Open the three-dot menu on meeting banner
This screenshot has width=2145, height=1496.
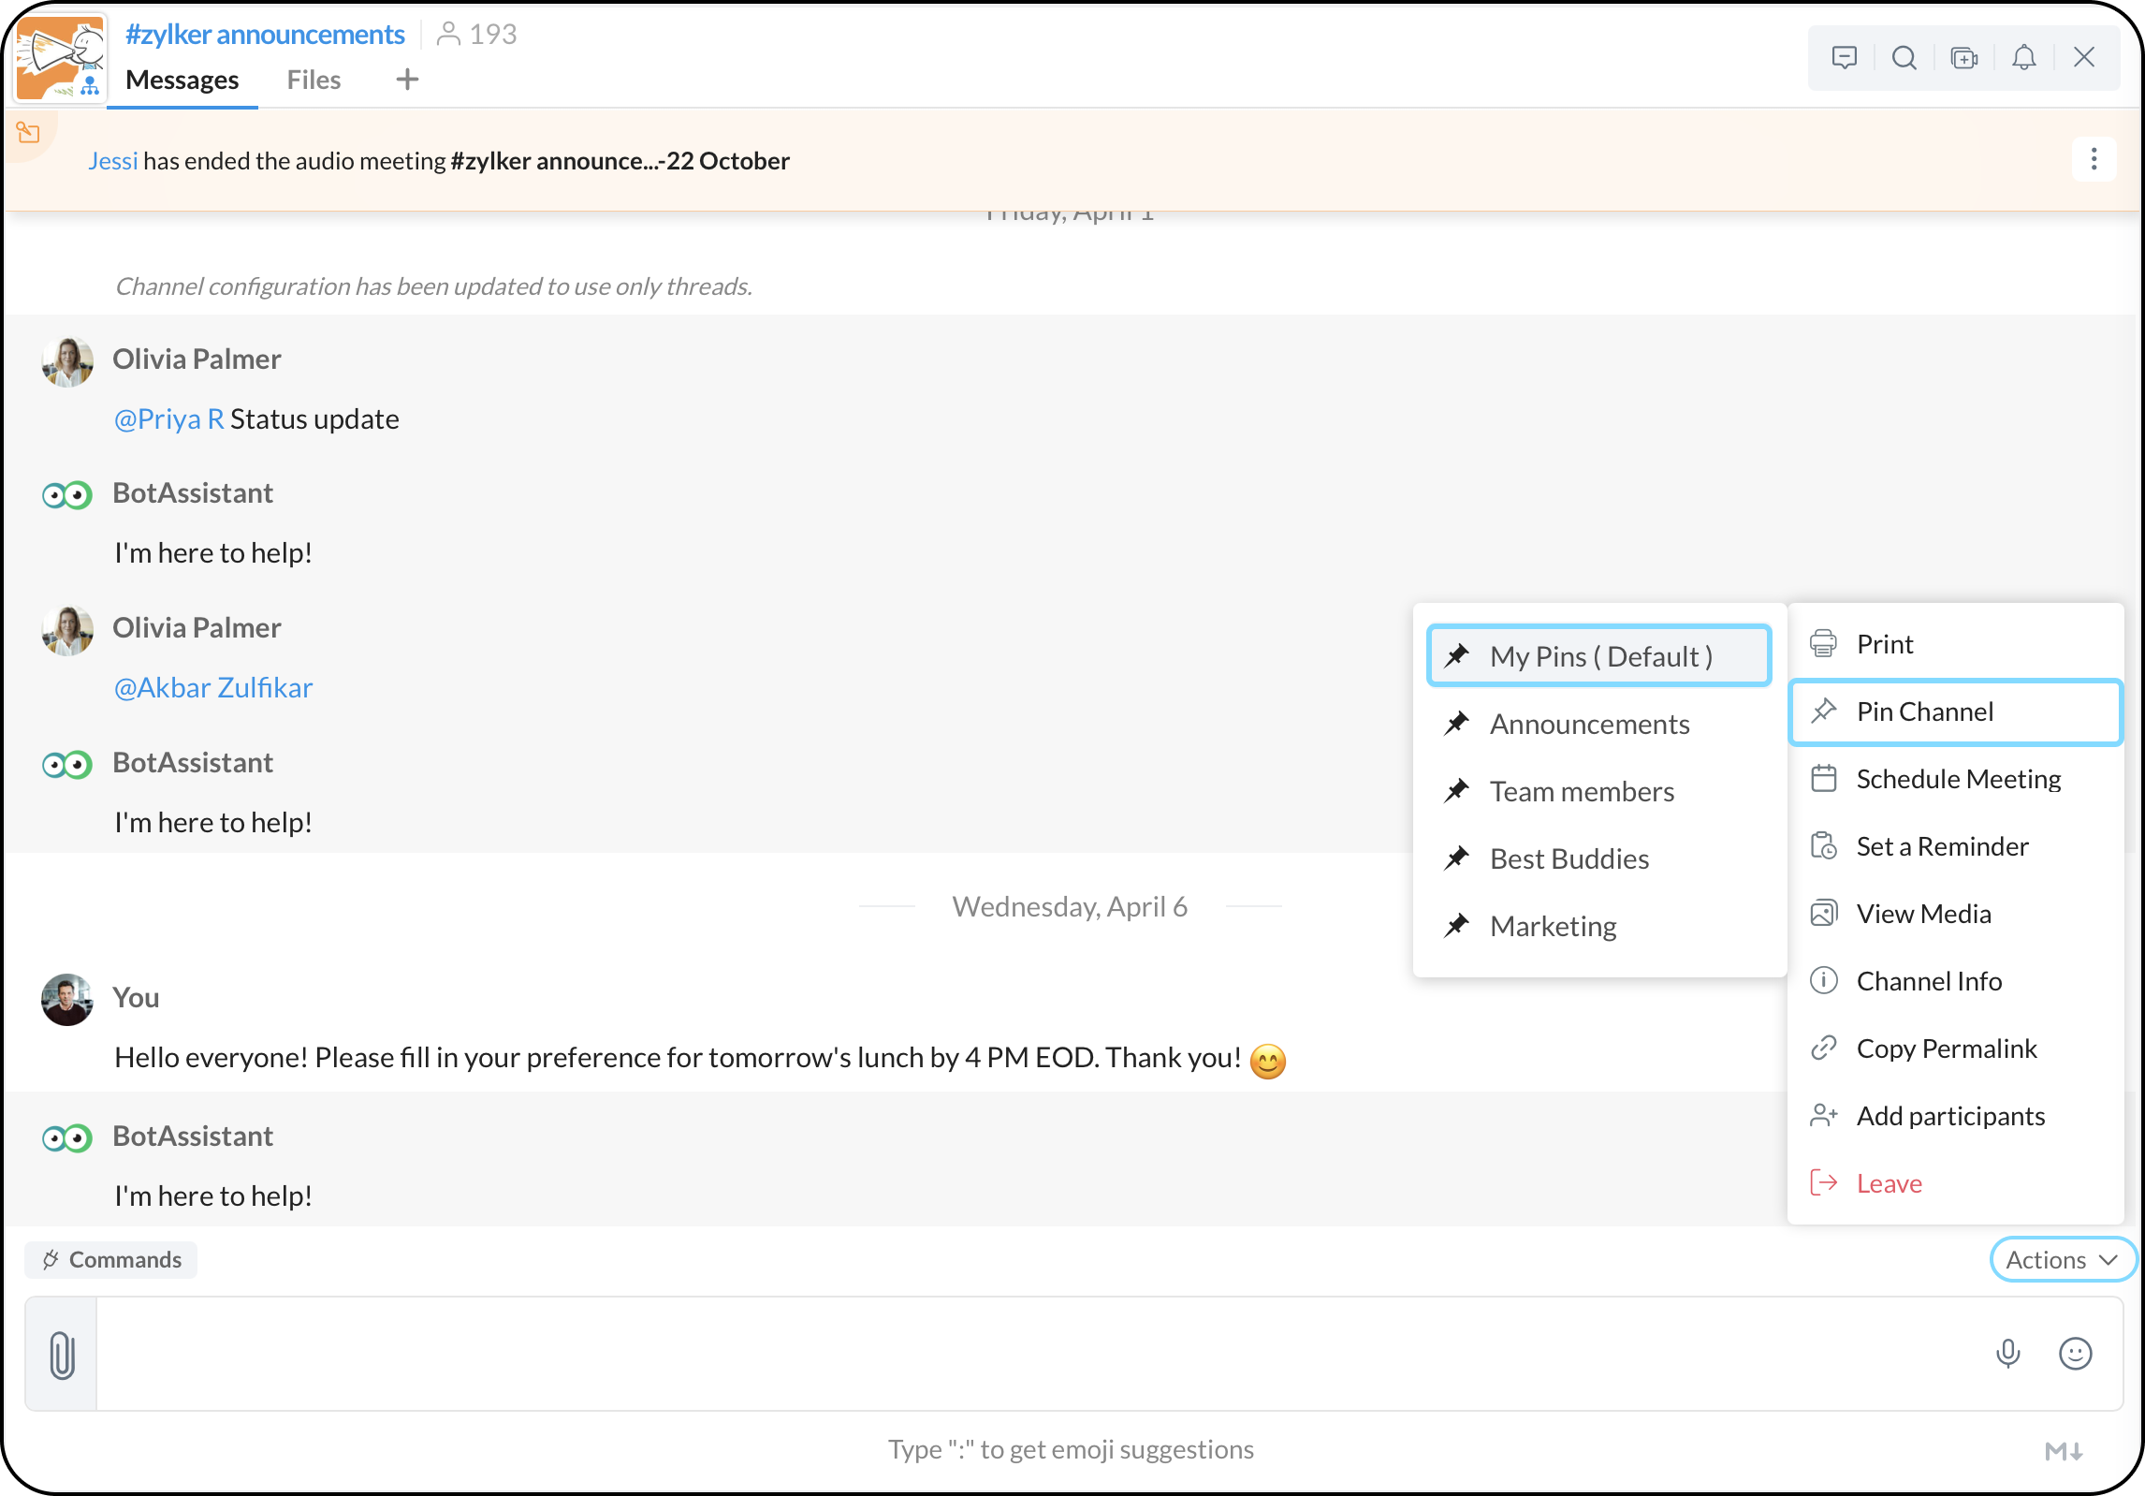point(2094,159)
